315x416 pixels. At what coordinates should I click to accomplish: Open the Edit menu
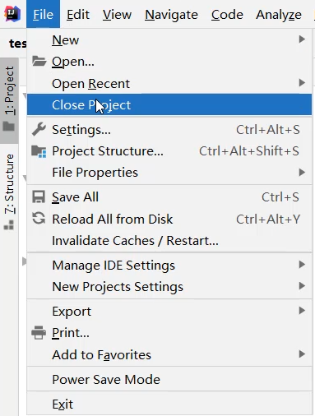coord(78,14)
